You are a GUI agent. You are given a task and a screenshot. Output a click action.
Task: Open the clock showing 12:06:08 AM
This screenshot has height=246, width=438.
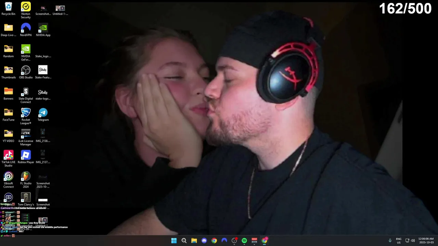(x=426, y=241)
